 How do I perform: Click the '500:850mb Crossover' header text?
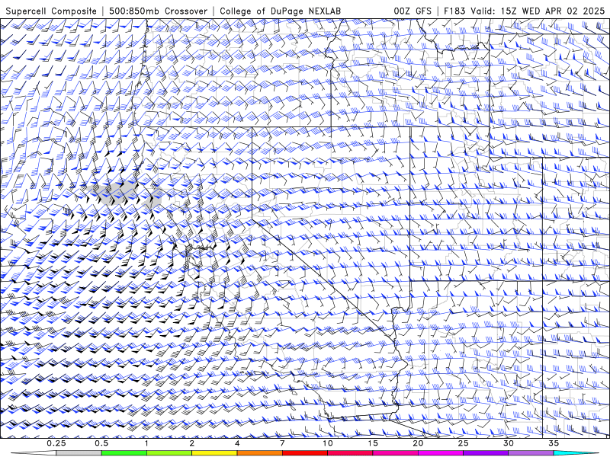158,11
